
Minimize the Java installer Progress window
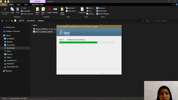(x=107, y=27)
